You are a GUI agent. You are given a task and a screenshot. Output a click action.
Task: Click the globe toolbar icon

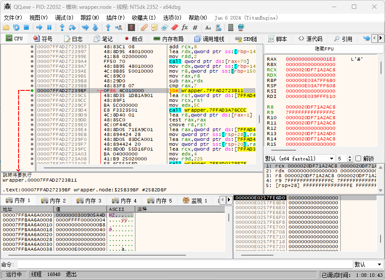[241, 27]
